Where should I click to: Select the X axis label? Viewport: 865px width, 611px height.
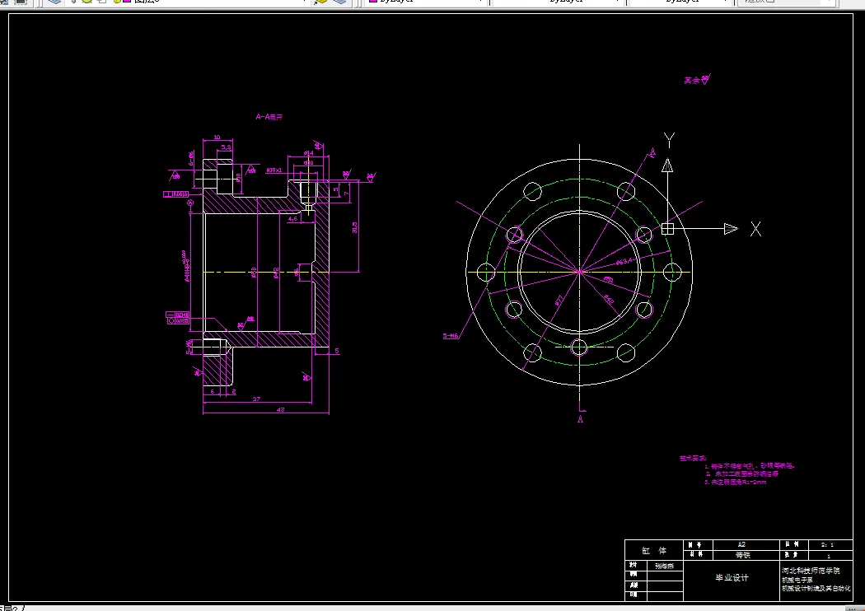point(755,229)
